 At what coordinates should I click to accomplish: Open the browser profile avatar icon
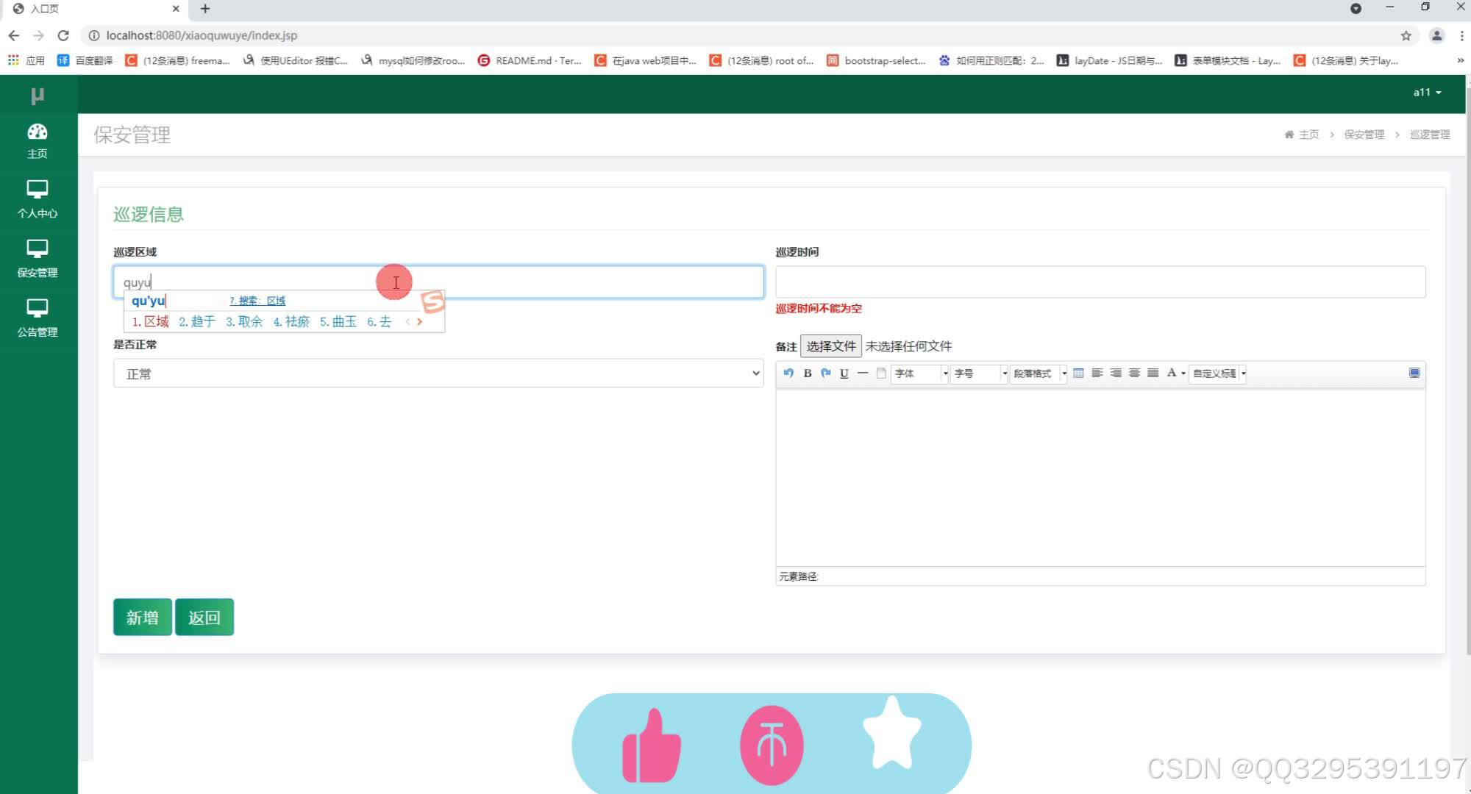pos(1436,35)
